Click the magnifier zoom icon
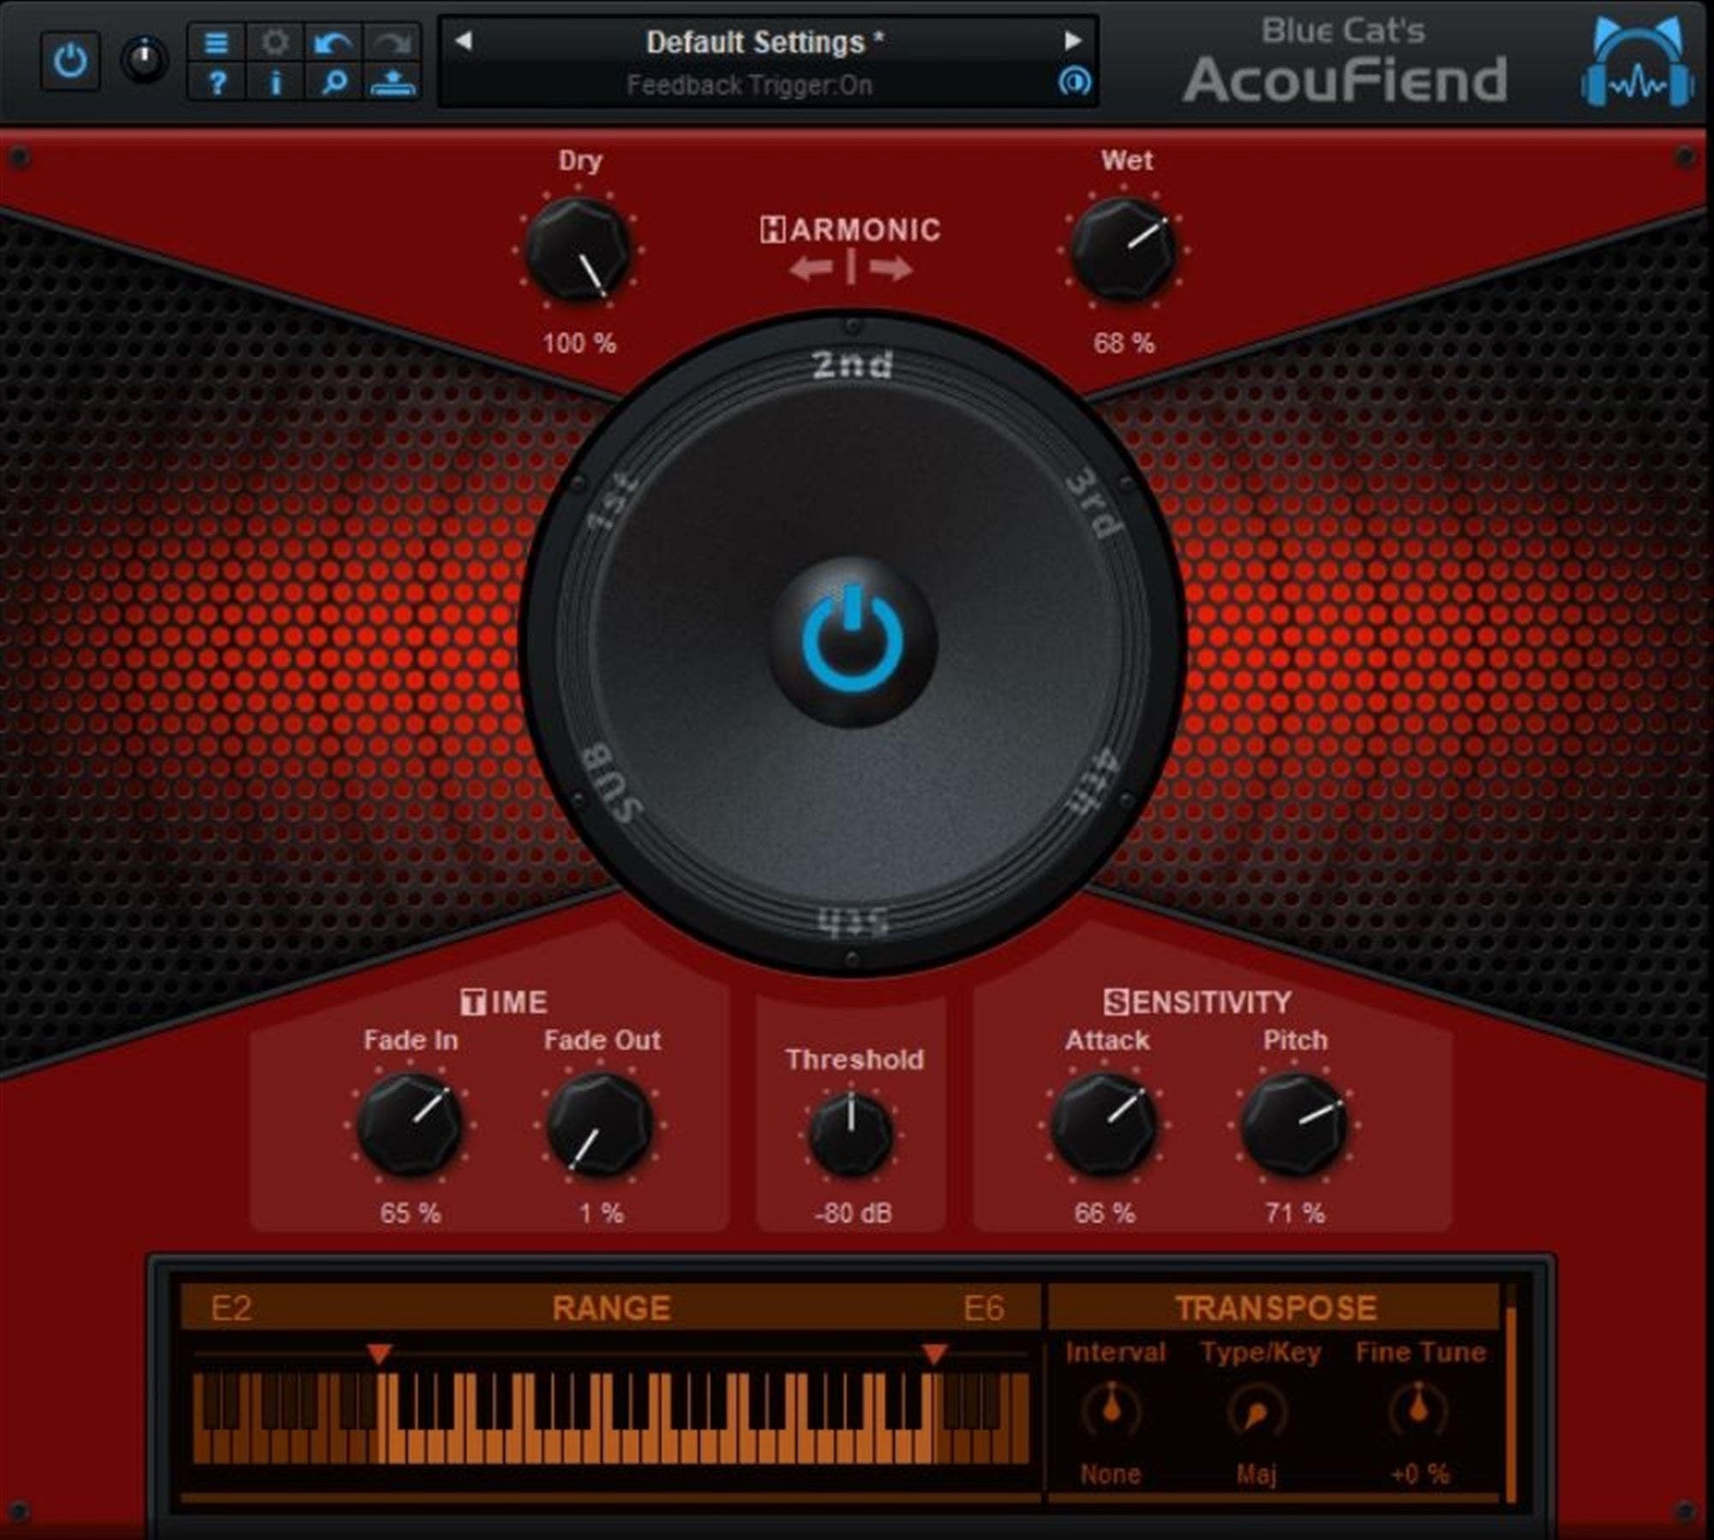Screen dimensions: 1714x1540 coord(333,82)
